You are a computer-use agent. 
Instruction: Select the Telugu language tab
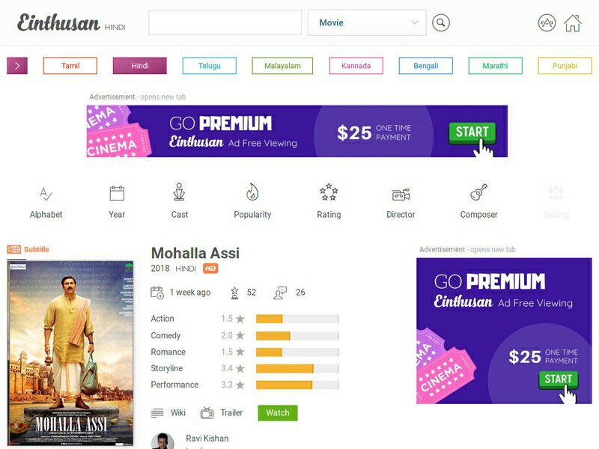pos(210,66)
